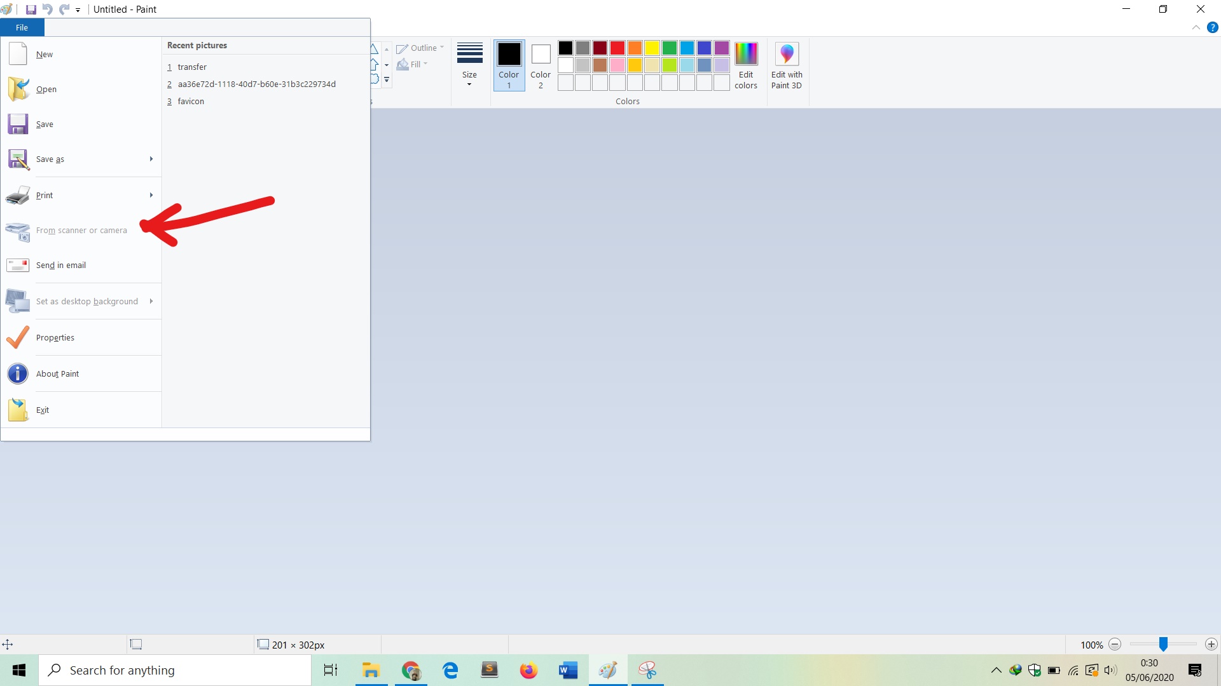Open recent picture named transfer

point(192,67)
